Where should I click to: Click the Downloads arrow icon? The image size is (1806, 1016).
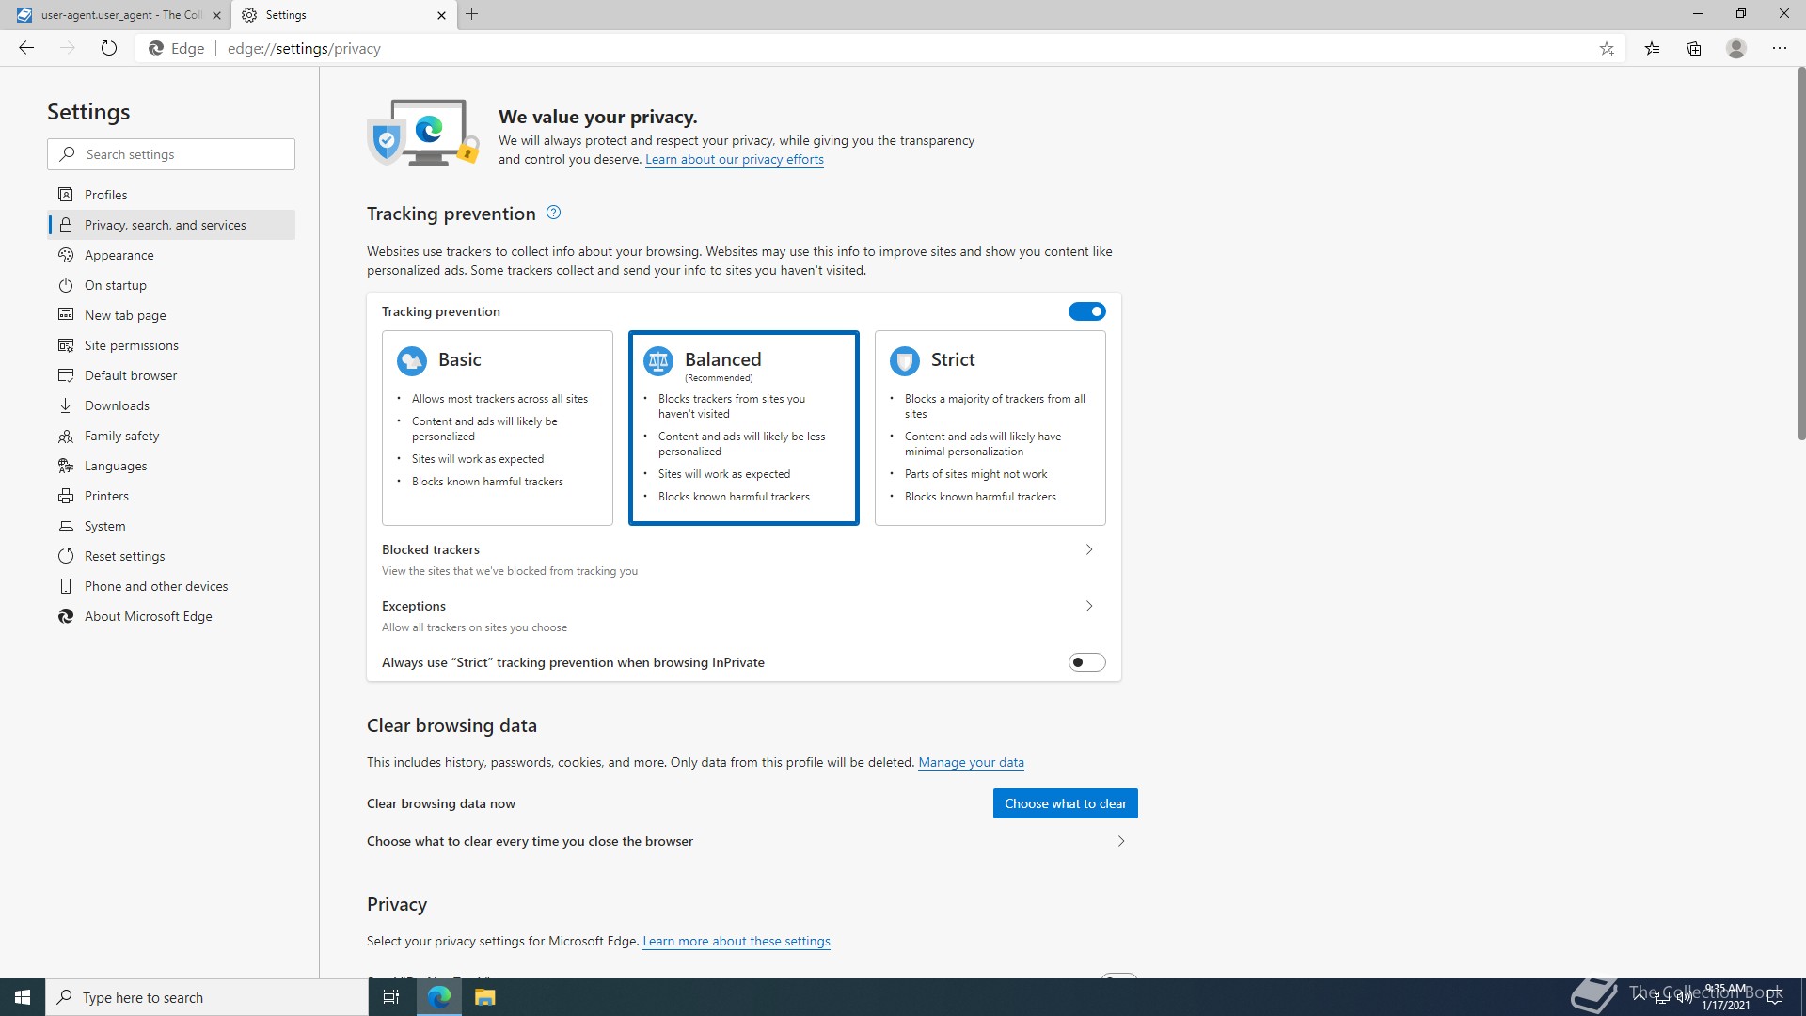66,405
